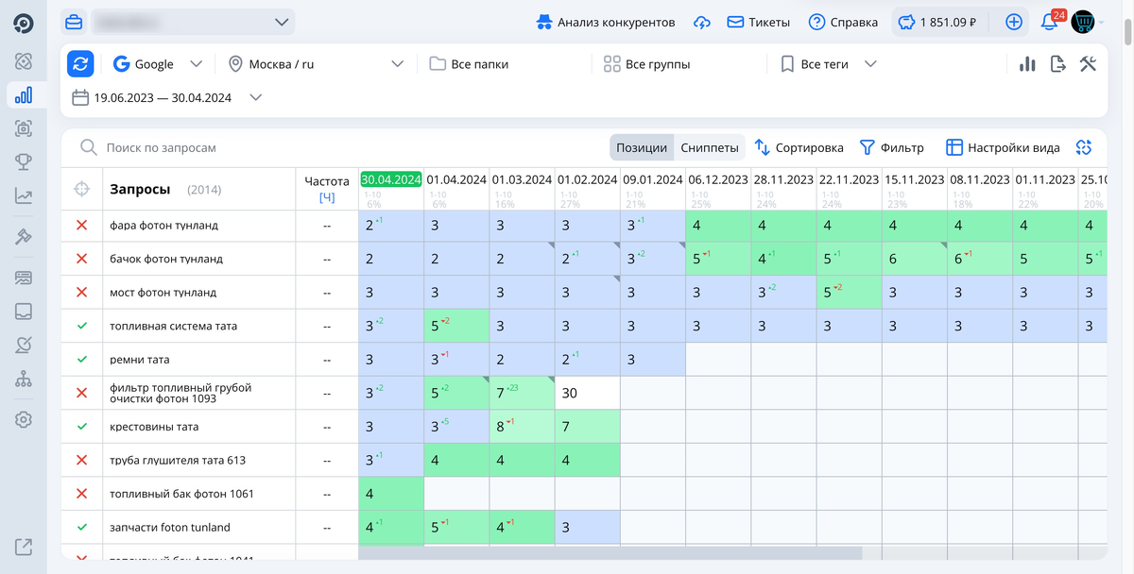Open the settings gear sidebar icon
The width and height of the screenshot is (1134, 574).
tap(24, 420)
